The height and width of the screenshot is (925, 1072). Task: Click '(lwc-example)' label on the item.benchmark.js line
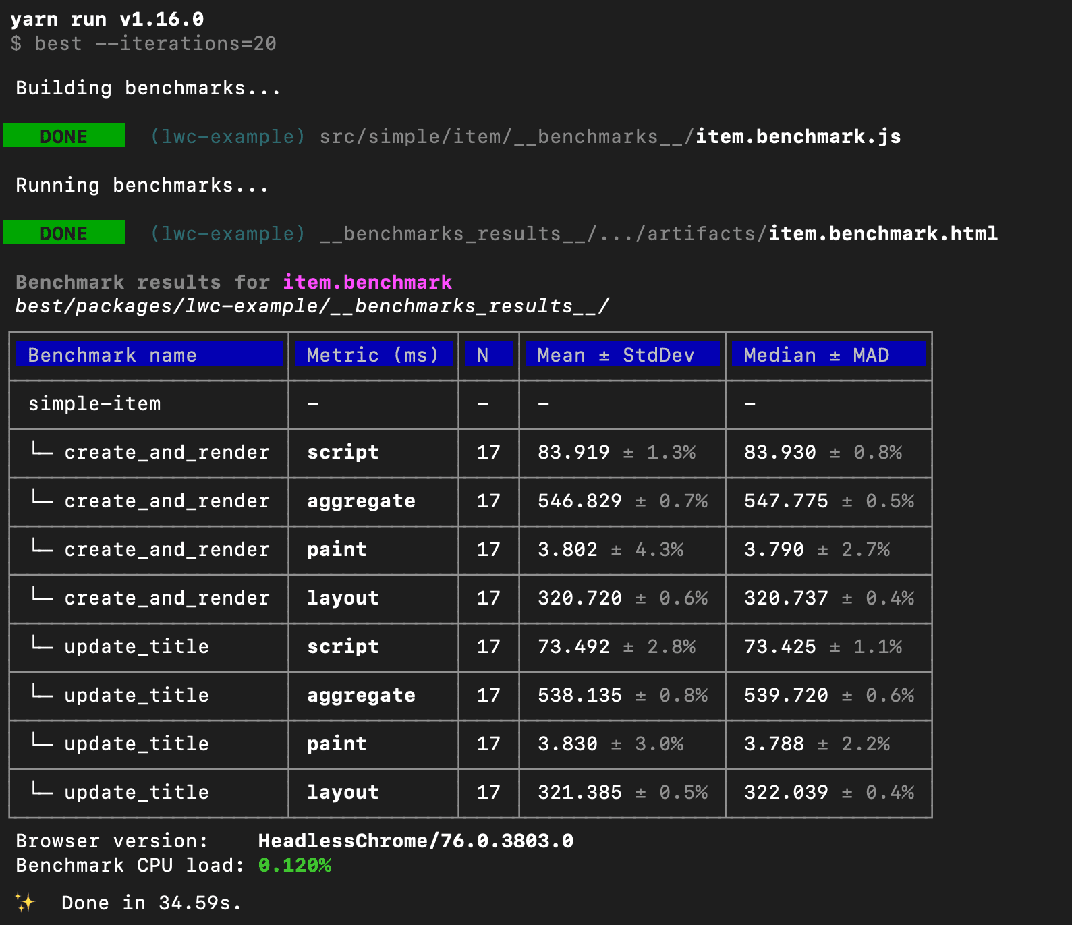pos(227,136)
